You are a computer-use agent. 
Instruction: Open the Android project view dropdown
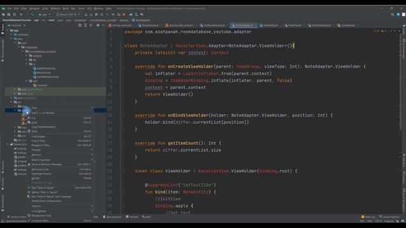[17, 25]
